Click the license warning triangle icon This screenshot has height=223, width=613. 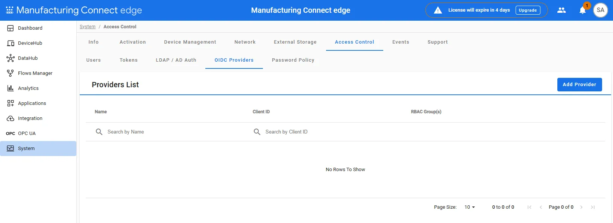pos(438,10)
